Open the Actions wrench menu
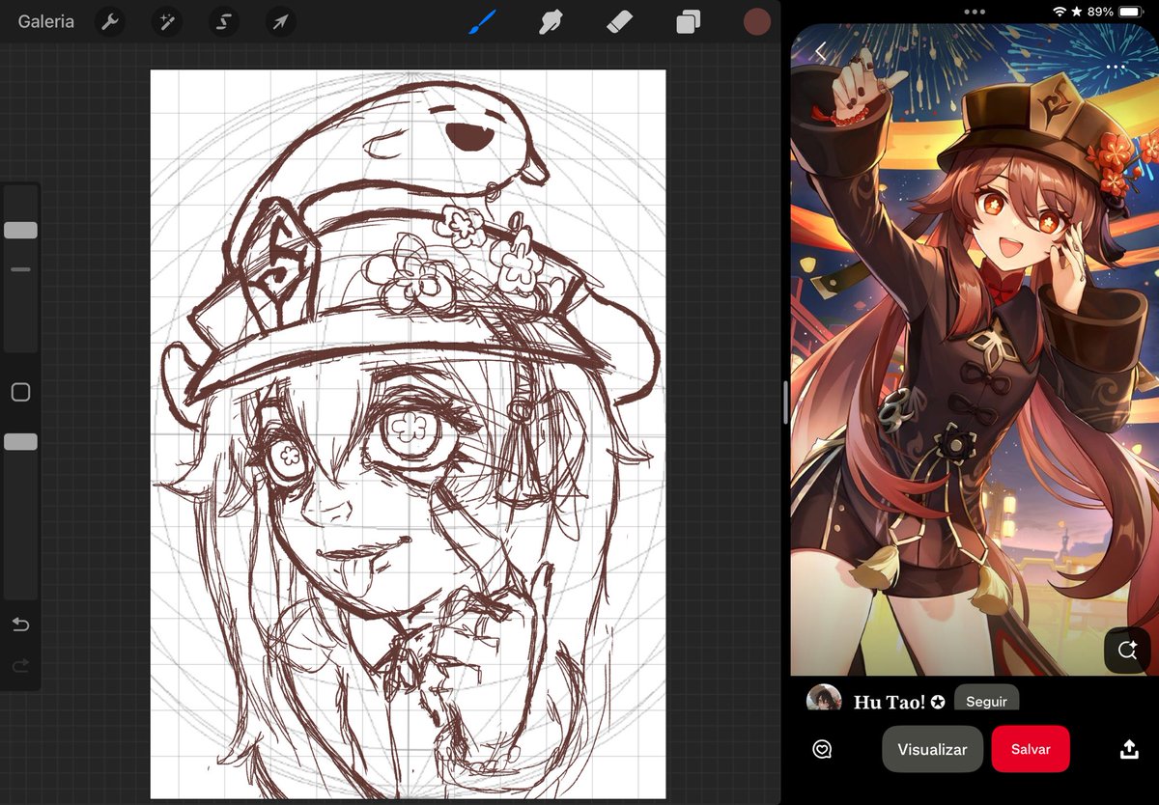1159x805 pixels. 109,21
